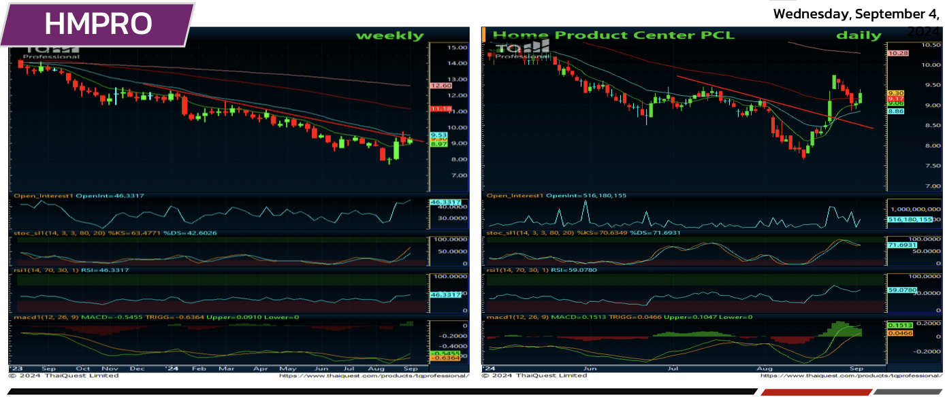Image resolution: width=945 pixels, height=397 pixels.
Task: Click the 9.53 price tag on weekly chart
Action: (439, 135)
